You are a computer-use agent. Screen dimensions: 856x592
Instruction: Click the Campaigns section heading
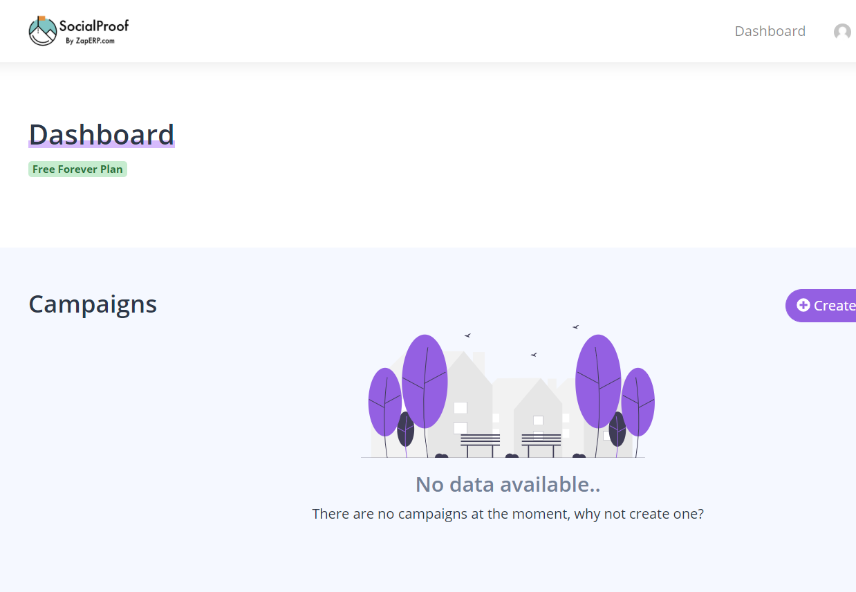(x=93, y=304)
